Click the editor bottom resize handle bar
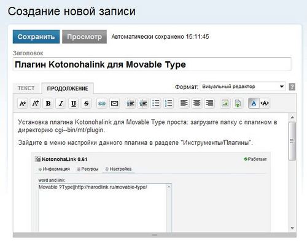 [155, 235]
